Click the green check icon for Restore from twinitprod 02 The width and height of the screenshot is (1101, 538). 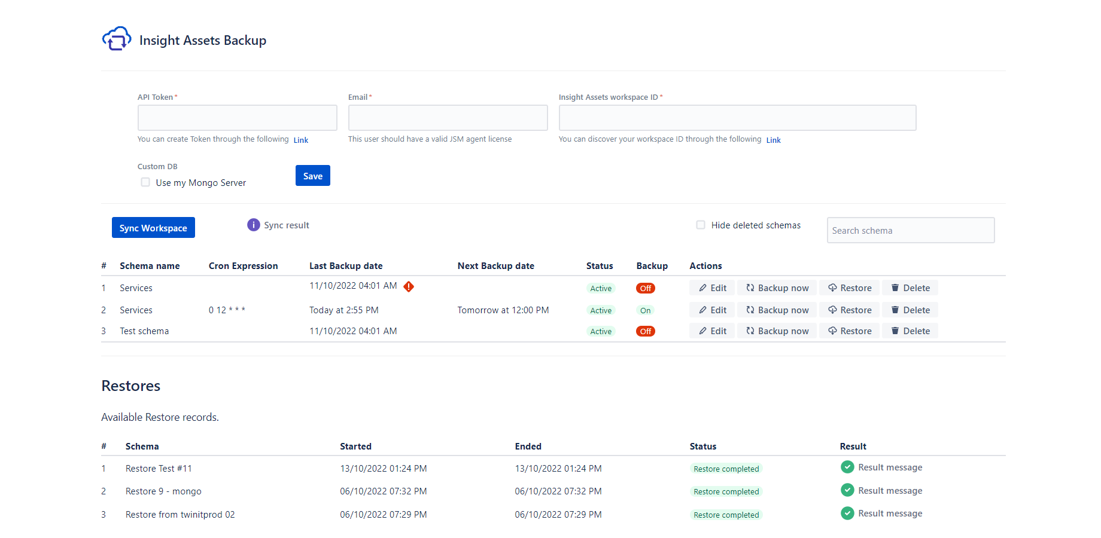pyautogui.click(x=847, y=513)
